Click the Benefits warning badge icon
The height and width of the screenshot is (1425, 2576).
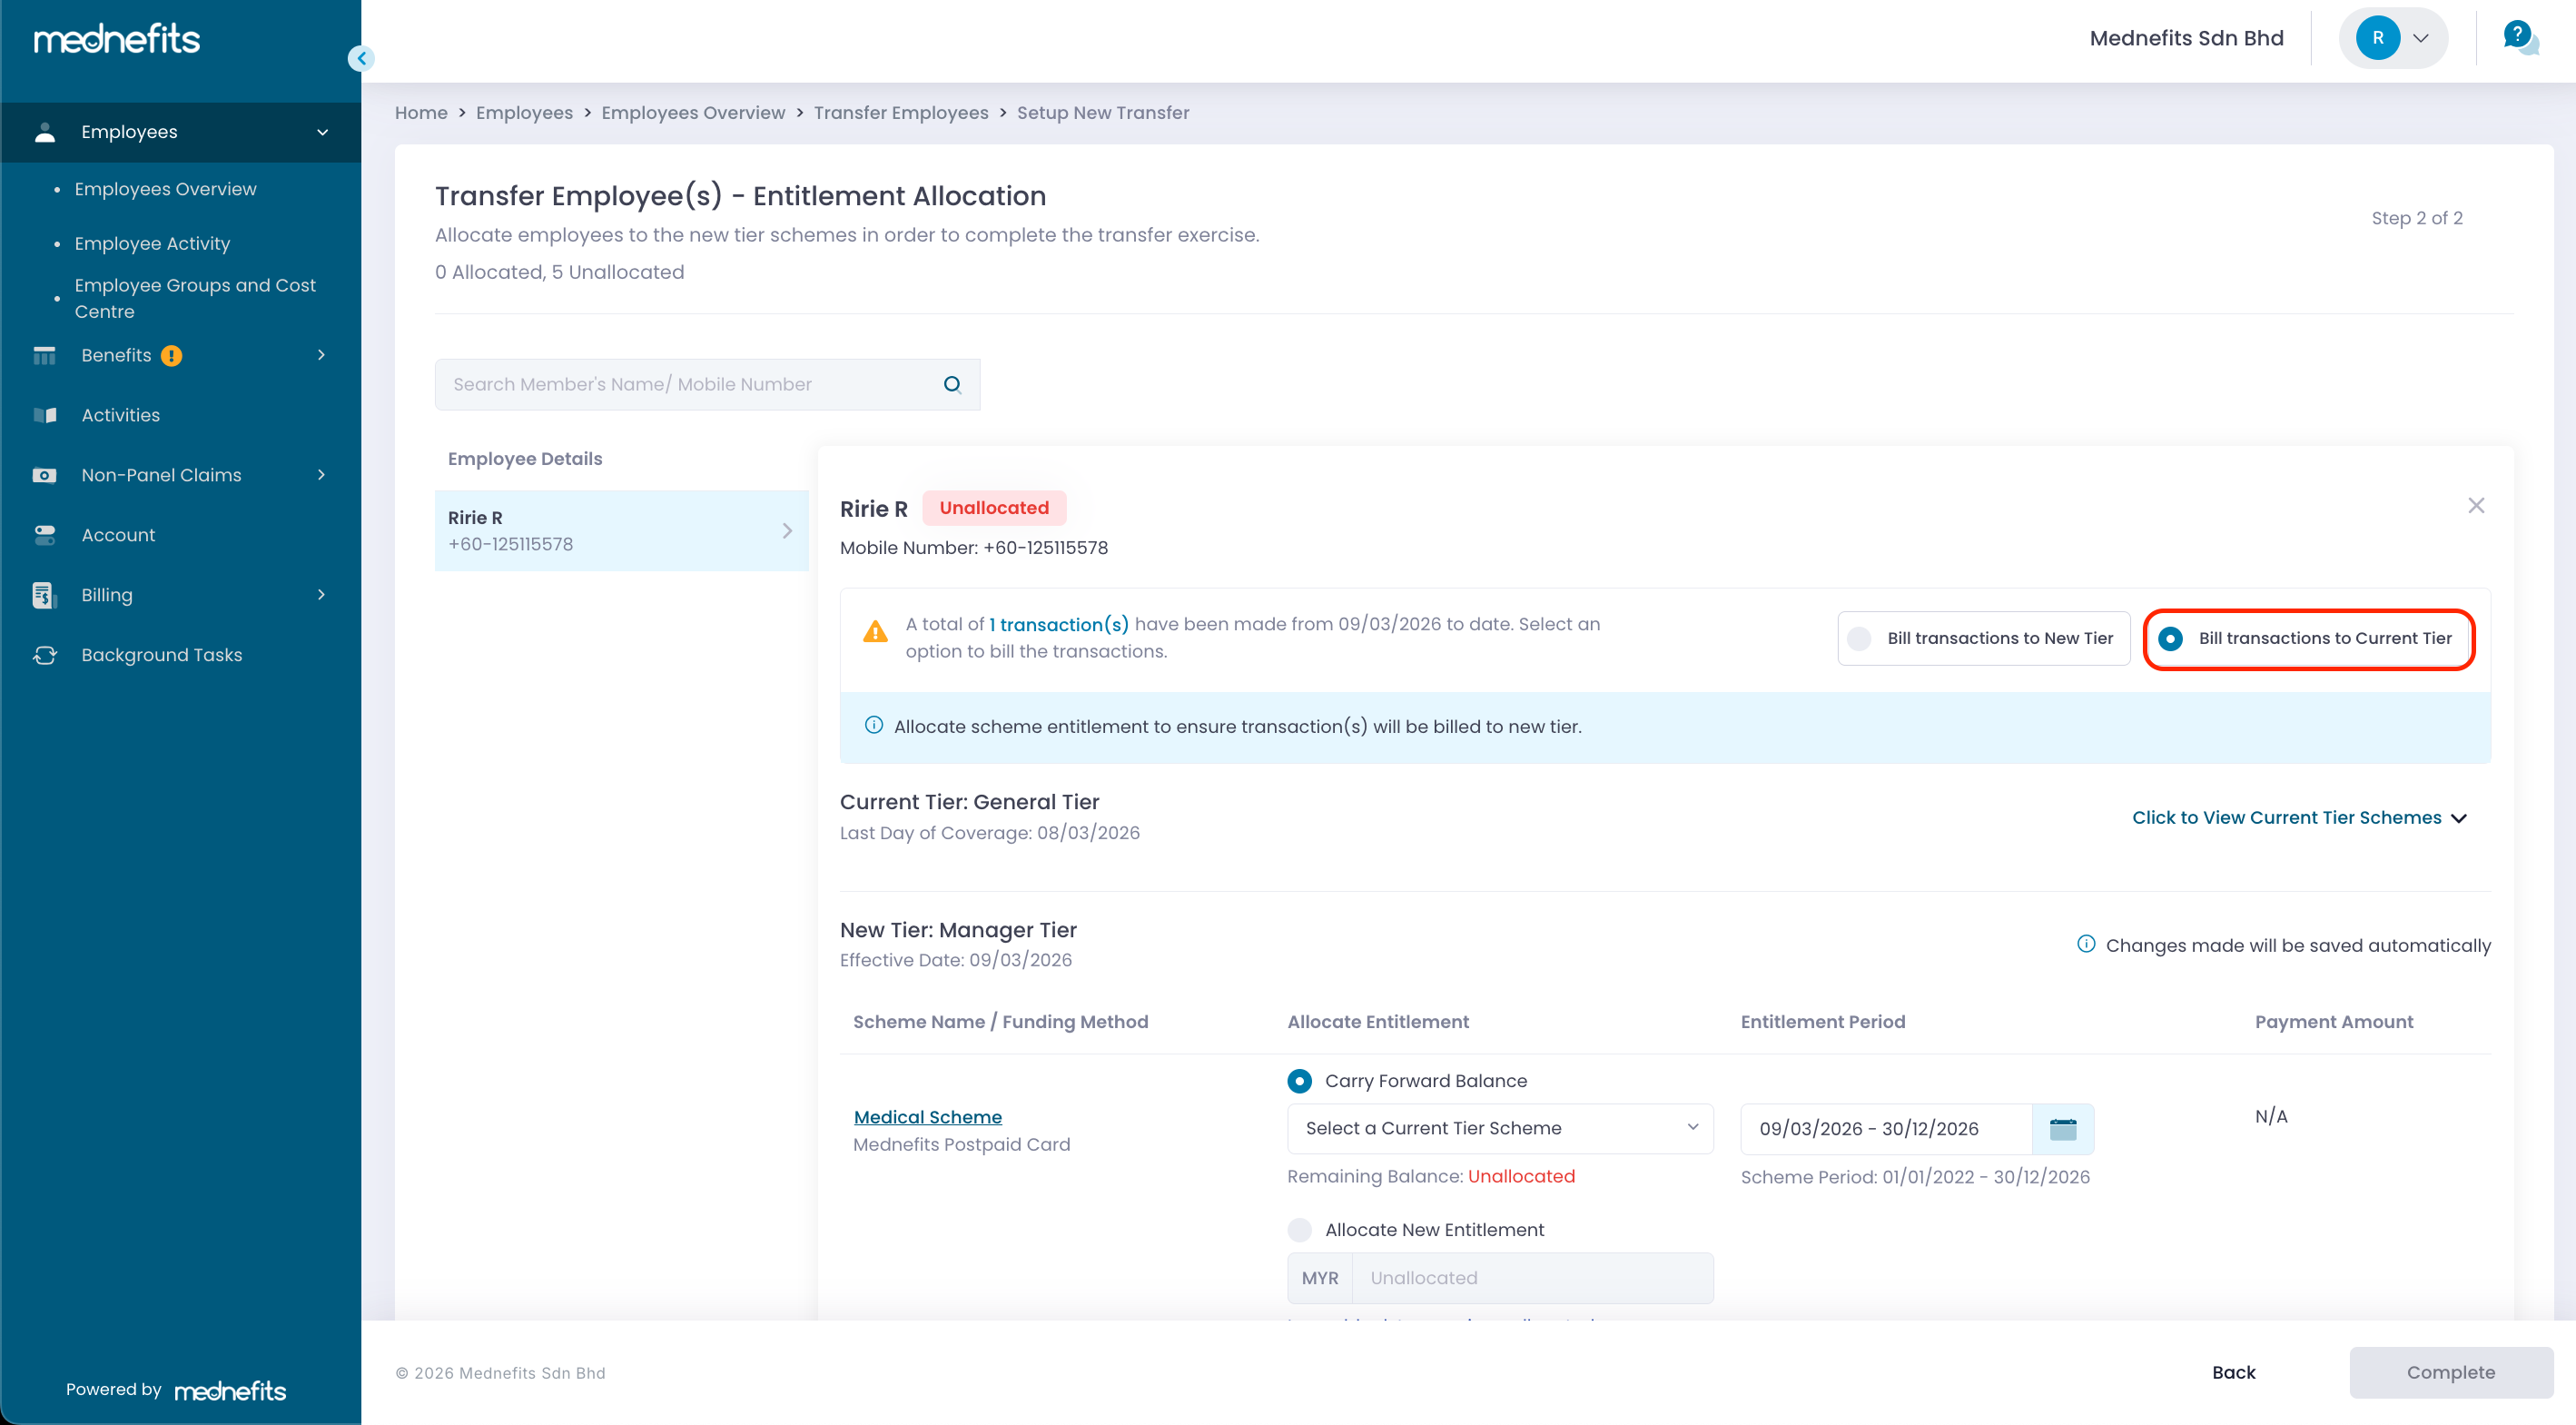pos(172,356)
